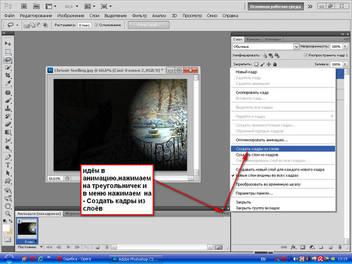Switch to the Каналы tab
Screen dimensions: 352x264
point(253,39)
